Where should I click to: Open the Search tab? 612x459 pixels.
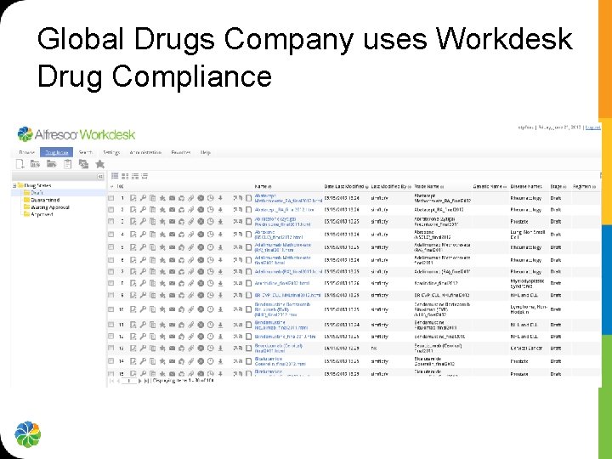tap(86, 153)
